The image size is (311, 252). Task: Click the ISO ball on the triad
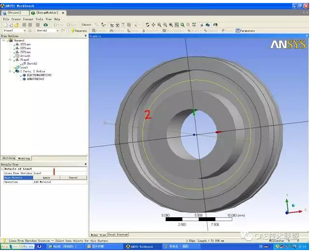tap(293, 205)
